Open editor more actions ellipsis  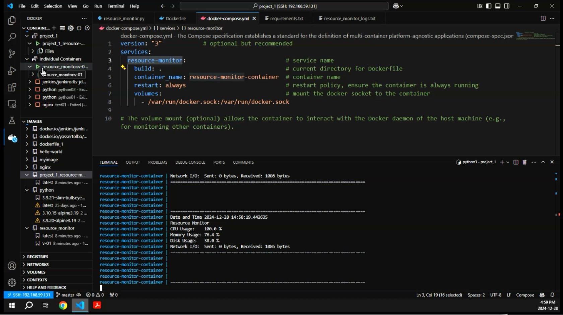[552, 18]
